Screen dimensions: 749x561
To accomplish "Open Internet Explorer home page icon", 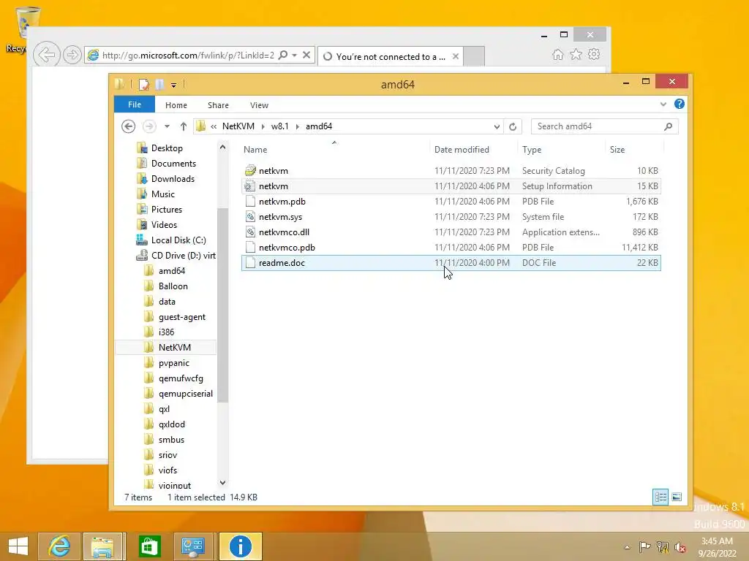I will [557, 54].
